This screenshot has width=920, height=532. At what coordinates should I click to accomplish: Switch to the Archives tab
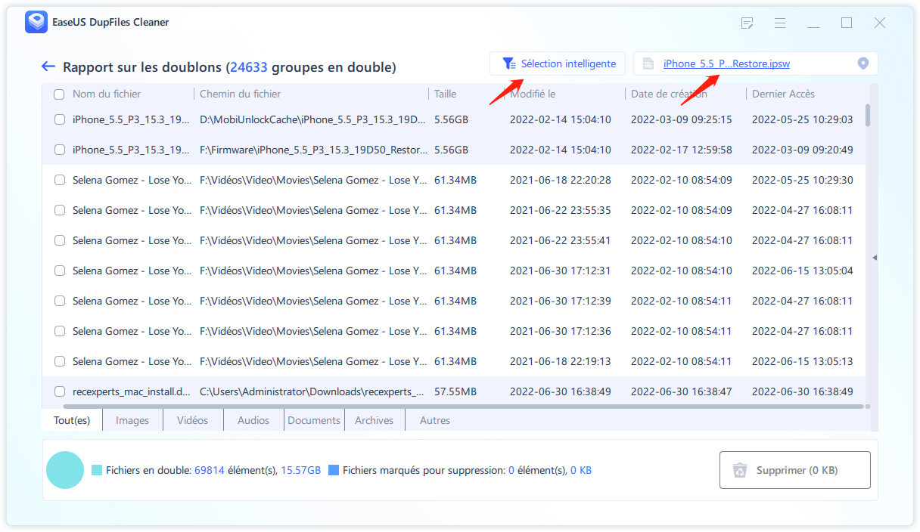pyautogui.click(x=375, y=420)
